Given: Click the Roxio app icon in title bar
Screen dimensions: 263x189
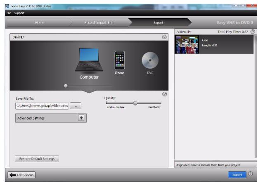Looking at the screenshot, I should pyautogui.click(x=7, y=6).
